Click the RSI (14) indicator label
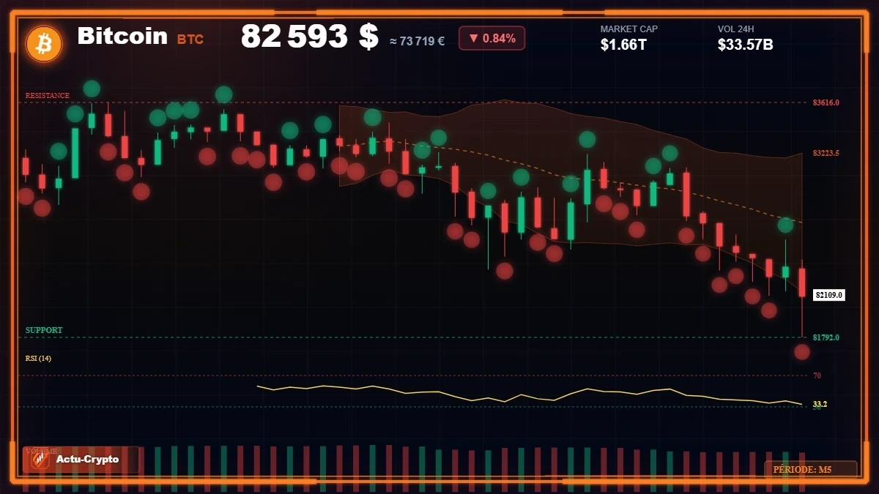 click(x=38, y=358)
